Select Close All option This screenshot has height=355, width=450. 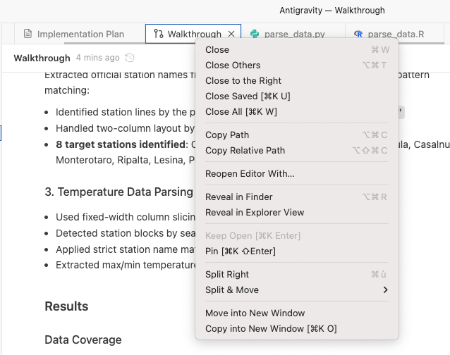point(241,112)
